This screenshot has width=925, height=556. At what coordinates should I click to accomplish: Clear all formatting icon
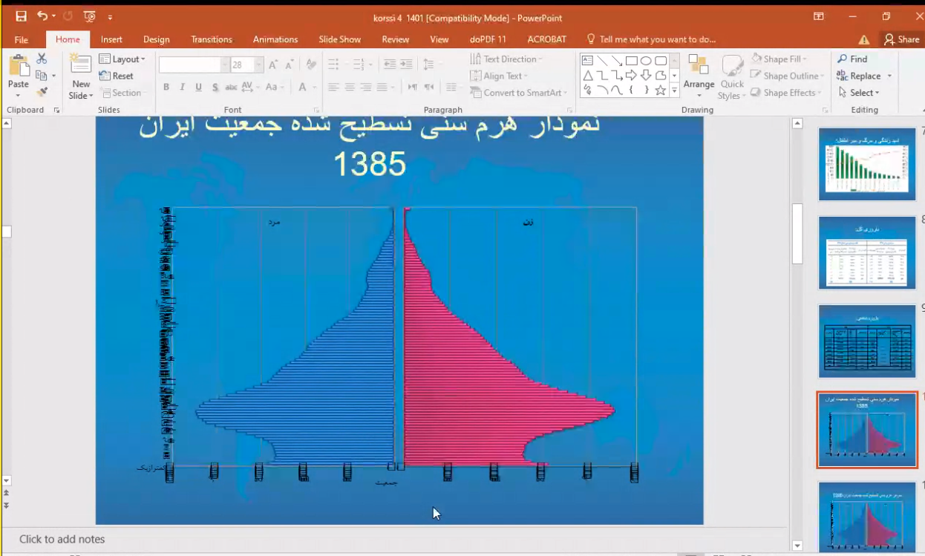[312, 65]
